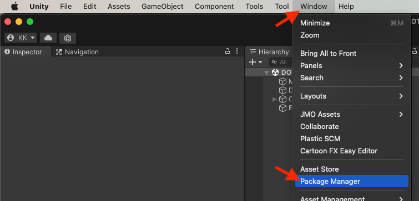Expand the Asset Management submenu
The width and height of the screenshot is (419, 201).
point(352,198)
